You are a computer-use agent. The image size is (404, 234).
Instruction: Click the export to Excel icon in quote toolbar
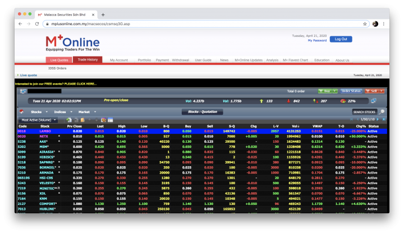click(69, 120)
